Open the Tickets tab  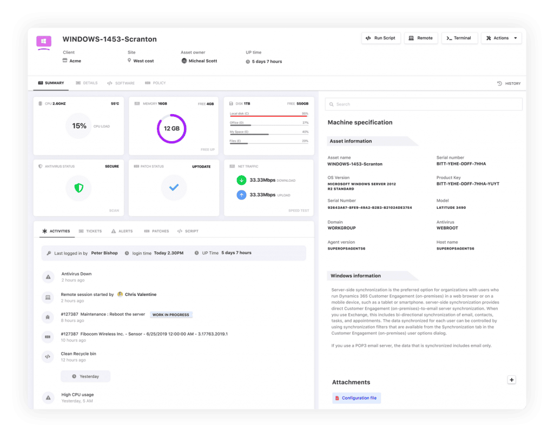pyautogui.click(x=90, y=231)
